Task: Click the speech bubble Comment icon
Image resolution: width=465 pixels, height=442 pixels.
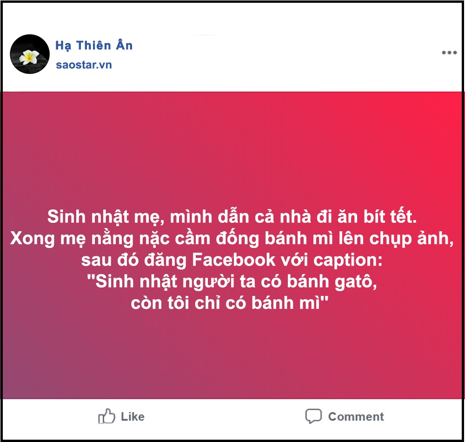Action: (x=313, y=416)
